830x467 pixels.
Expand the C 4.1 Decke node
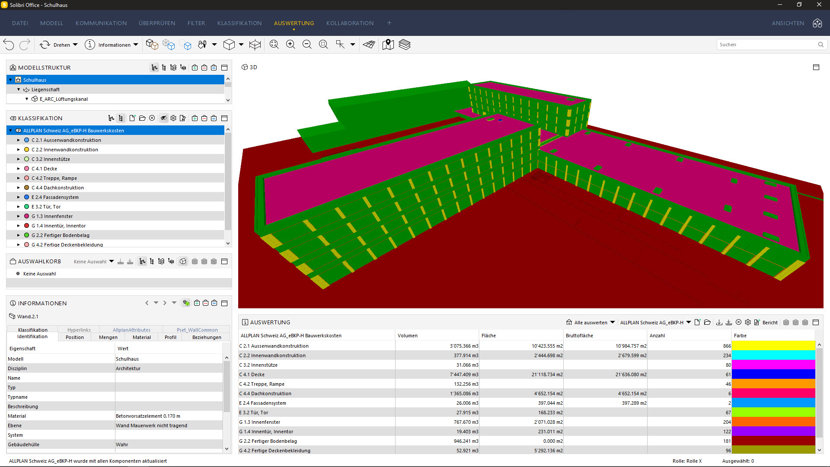pyautogui.click(x=18, y=169)
